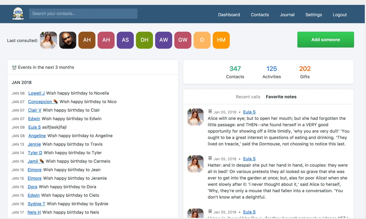Screen dimensions: 366x219
Task: Click the alarm clock icon beside Events
Action: [x=14, y=68]
